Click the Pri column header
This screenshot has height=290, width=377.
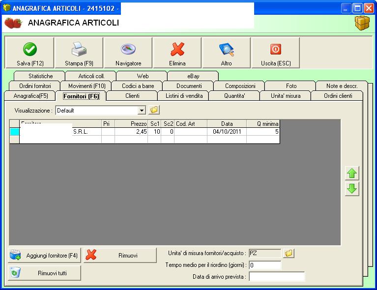coord(108,123)
